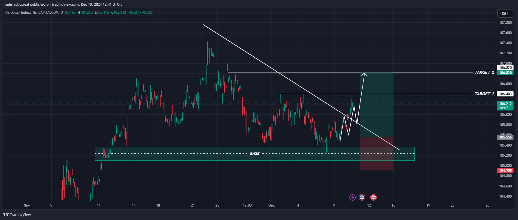The width and height of the screenshot is (518, 220).
Task: Select the red stop-loss zone of long position
Action: tap(376, 154)
